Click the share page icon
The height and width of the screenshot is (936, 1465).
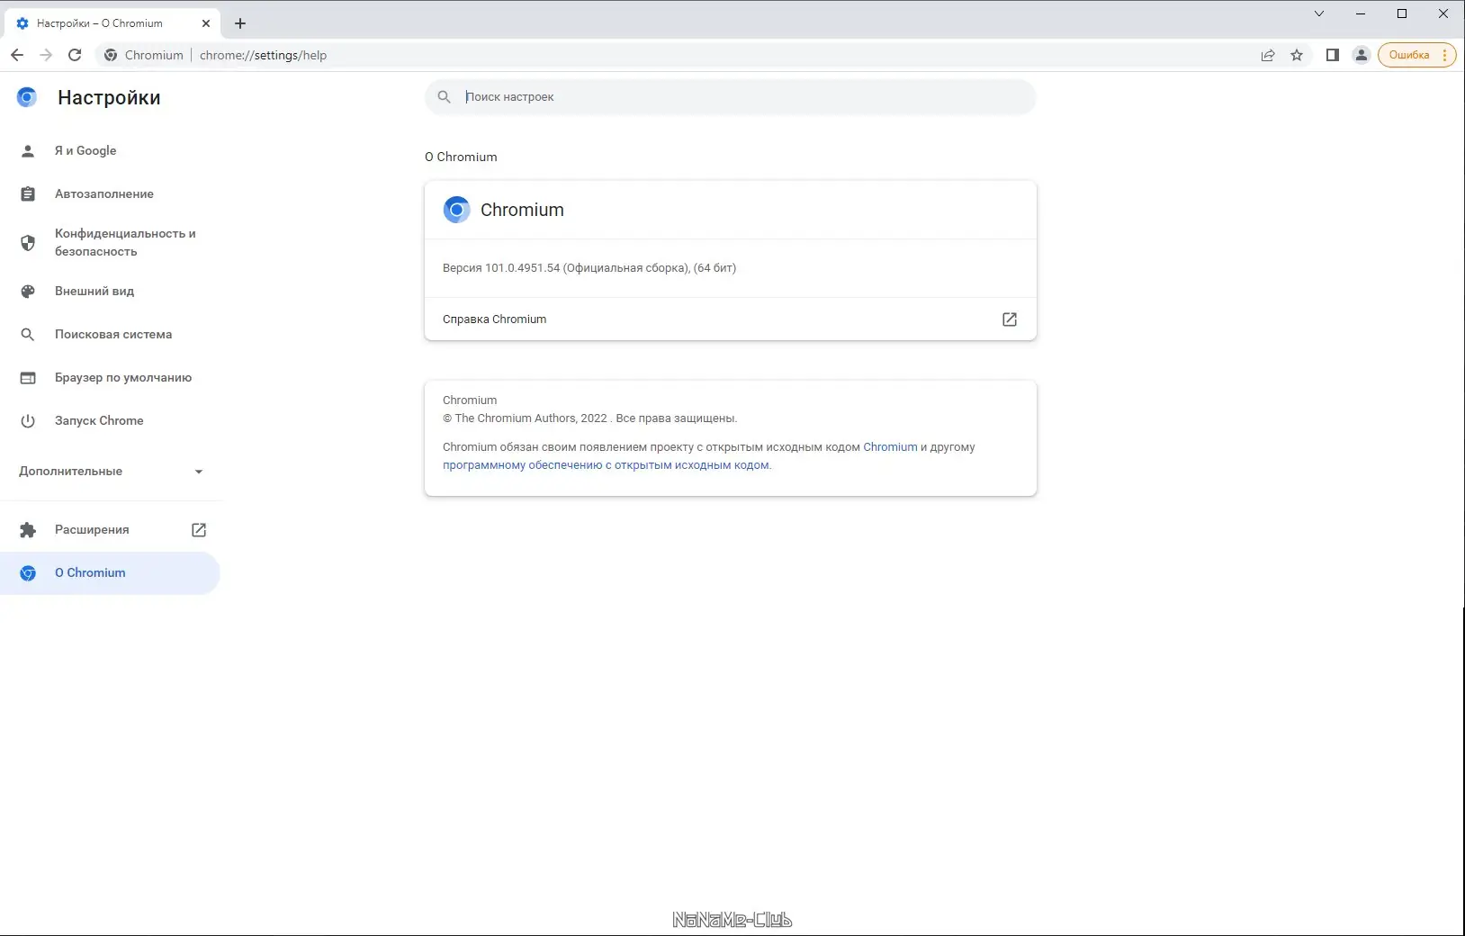pos(1268,55)
